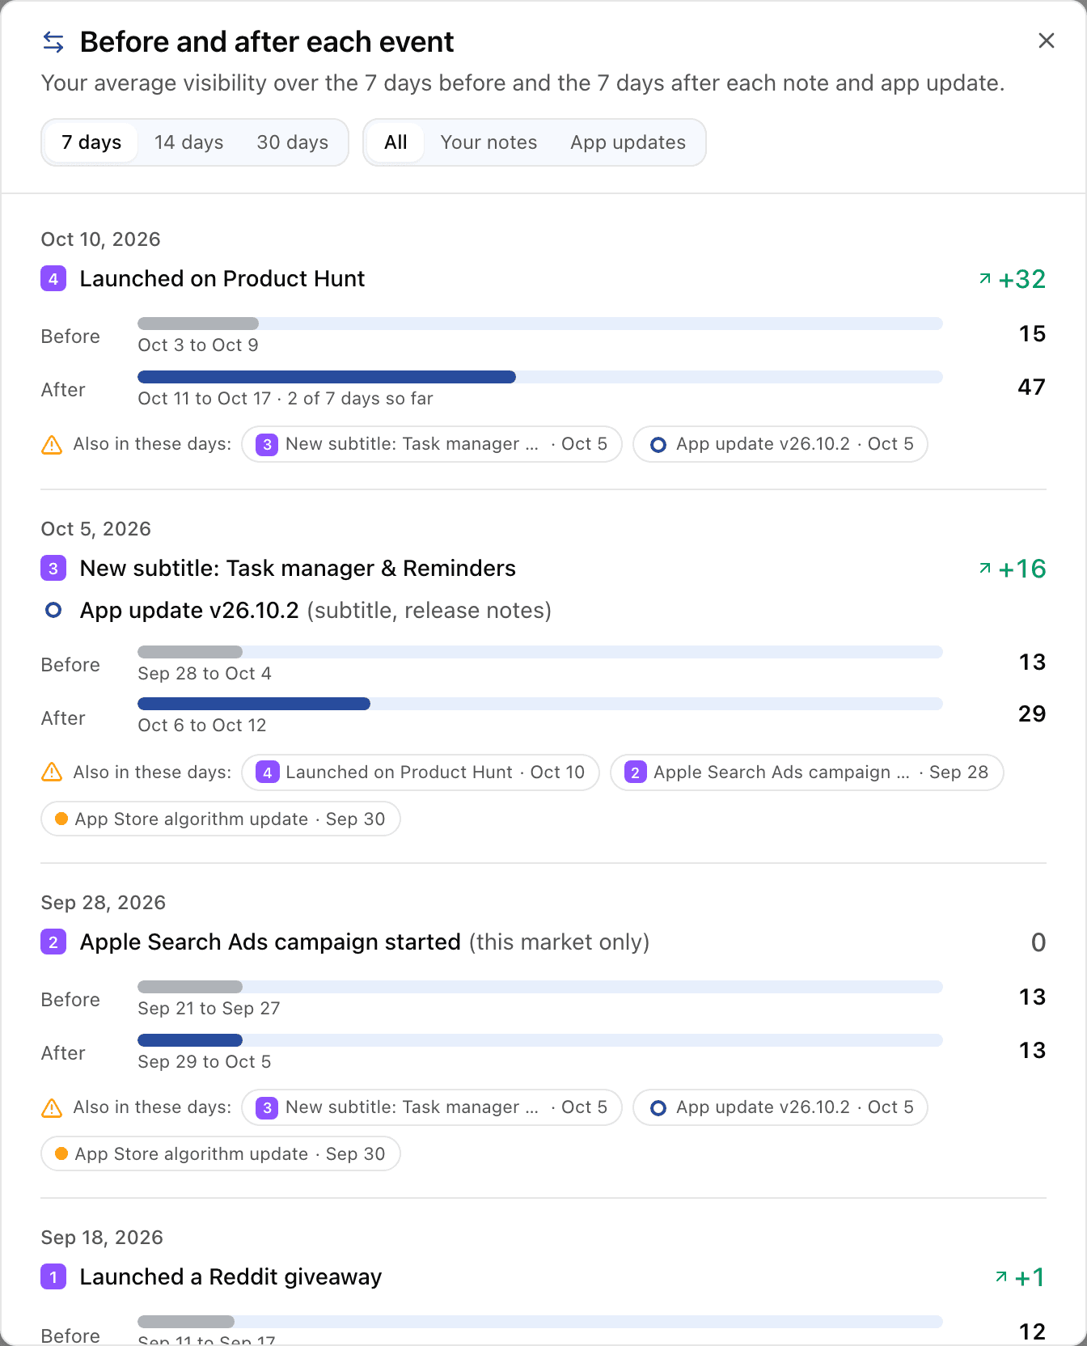Click the warning icon in the Oct 10 event section
The width and height of the screenshot is (1087, 1346).
click(52, 444)
